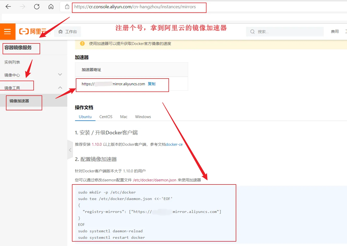Click the 'sudo tee /etc/docker/daemon.json' line
This screenshot has height=246, width=347.
(x=125, y=199)
